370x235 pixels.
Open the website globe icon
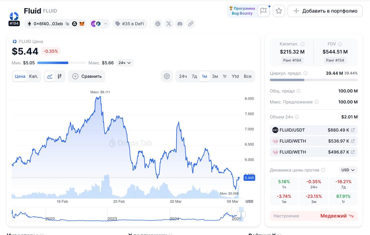click(x=158, y=24)
